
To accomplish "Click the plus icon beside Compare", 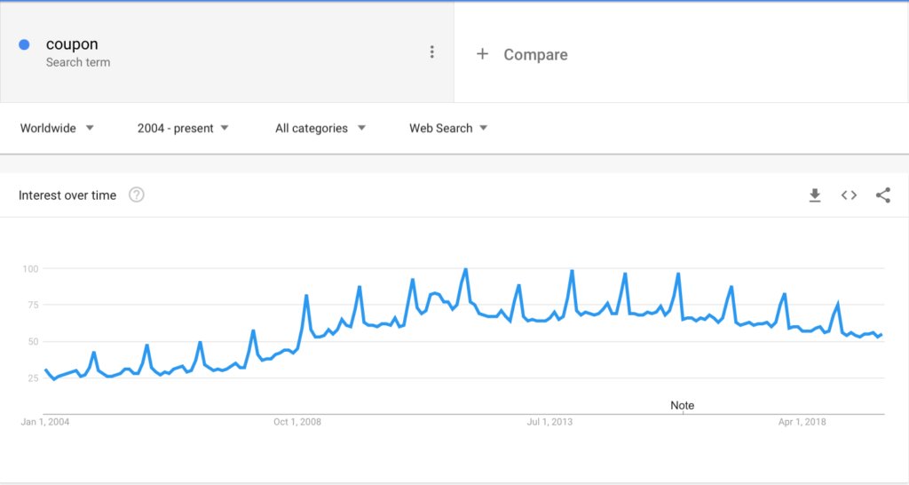I will [x=482, y=54].
